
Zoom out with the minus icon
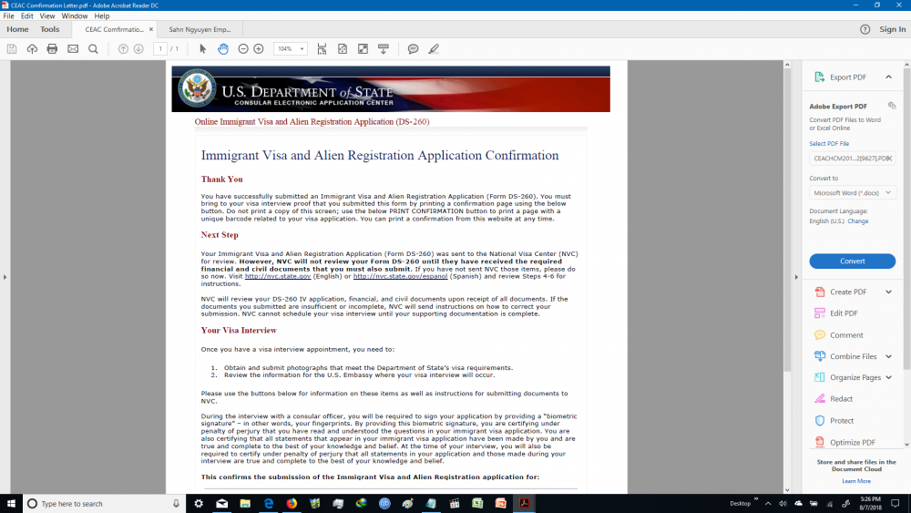click(243, 49)
